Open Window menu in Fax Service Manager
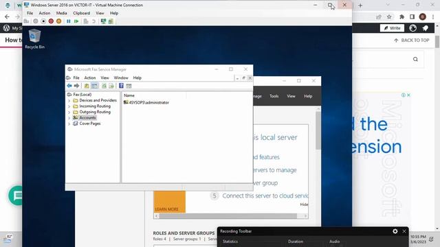440x247 pixels. click(121, 78)
